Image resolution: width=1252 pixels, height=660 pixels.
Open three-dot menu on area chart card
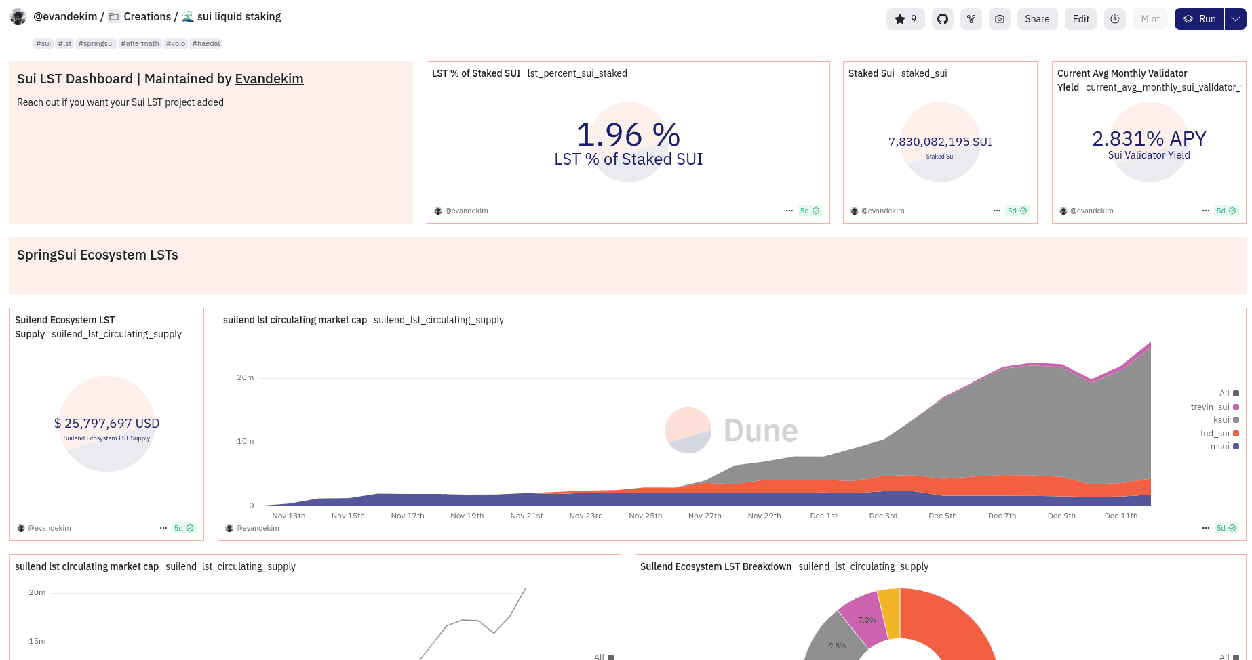pyautogui.click(x=1206, y=528)
